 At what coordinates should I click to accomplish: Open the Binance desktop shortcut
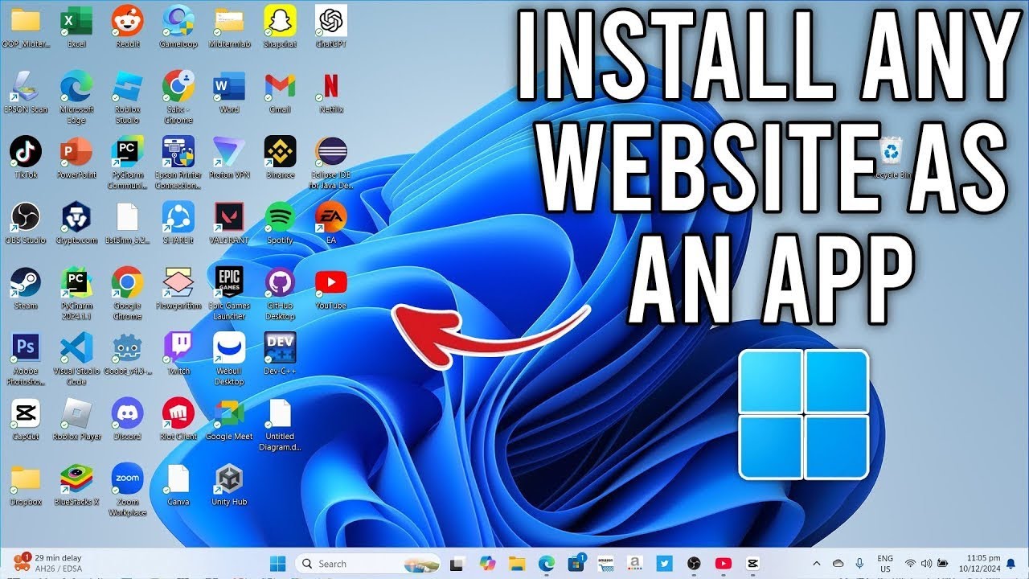280,156
